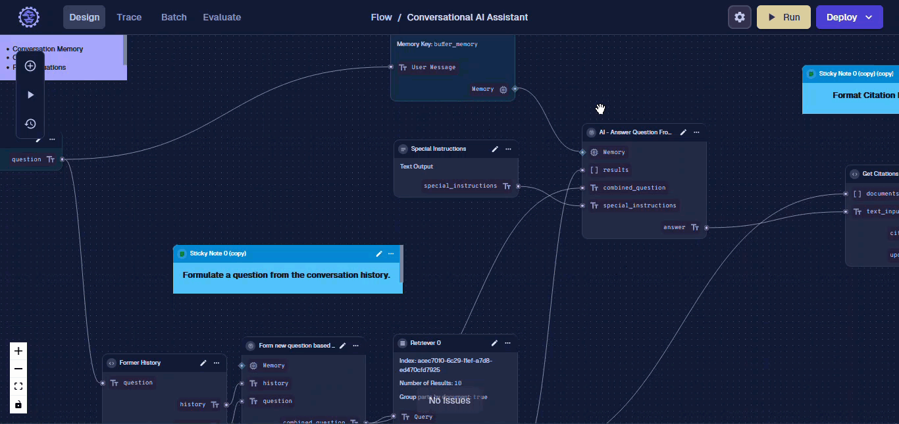Click the add node plus-circle icon
Image resolution: width=899 pixels, height=424 pixels.
pos(30,66)
